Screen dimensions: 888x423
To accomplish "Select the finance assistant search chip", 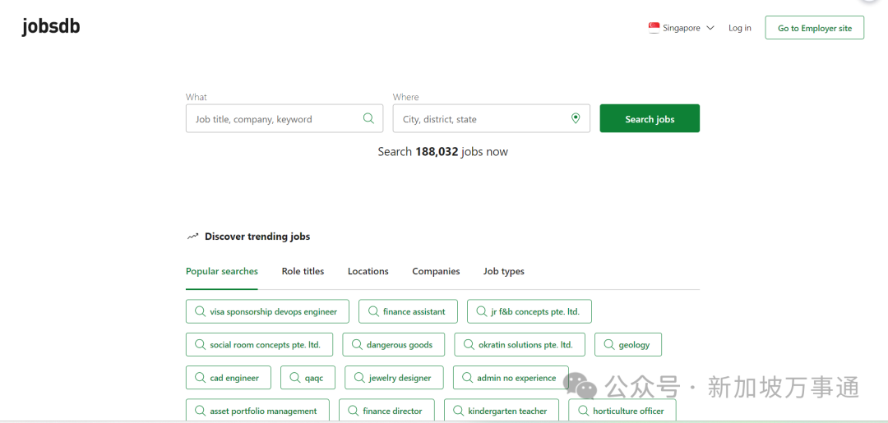I will (409, 311).
